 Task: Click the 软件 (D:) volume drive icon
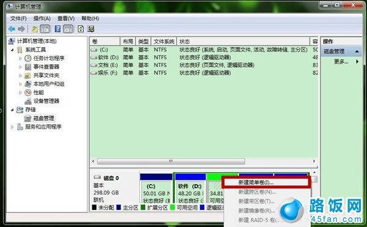click(94, 58)
